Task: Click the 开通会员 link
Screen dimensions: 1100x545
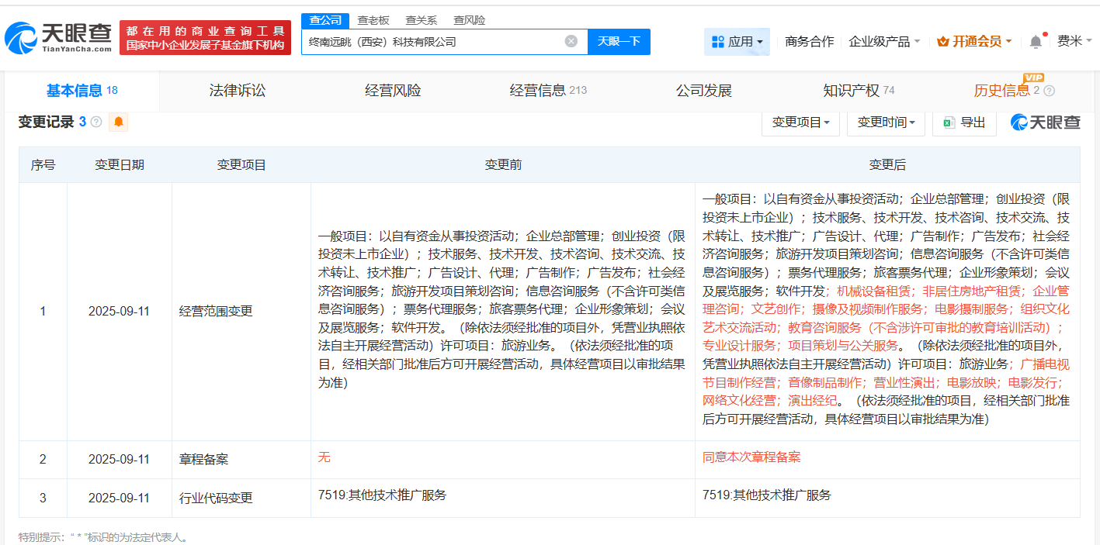Action: click(x=974, y=41)
